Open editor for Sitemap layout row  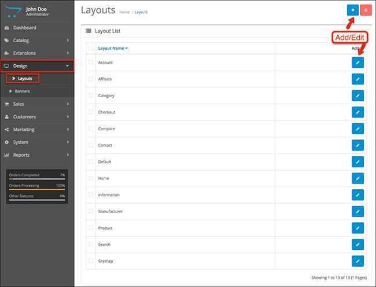coord(357,262)
